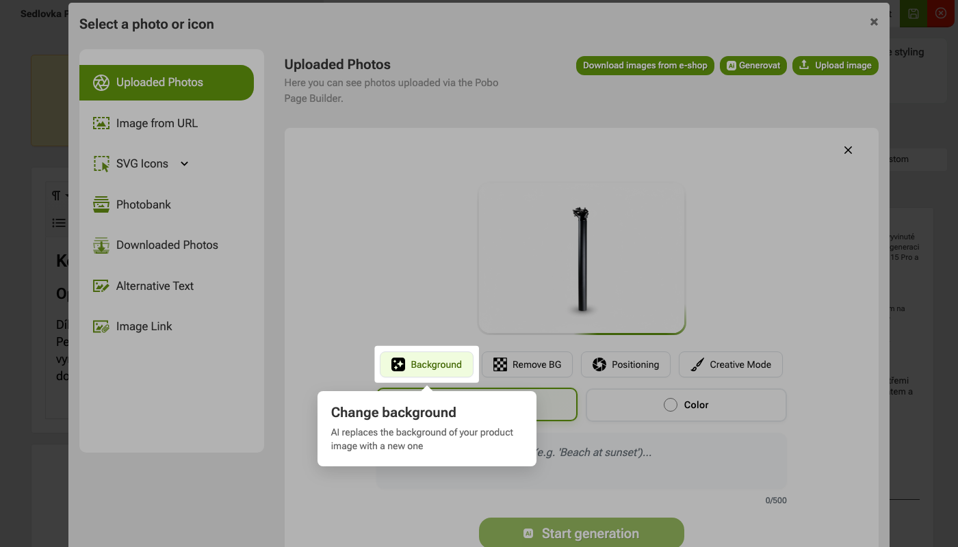Select the Alternative Text icon
Image resolution: width=958 pixels, height=547 pixels.
(101, 286)
